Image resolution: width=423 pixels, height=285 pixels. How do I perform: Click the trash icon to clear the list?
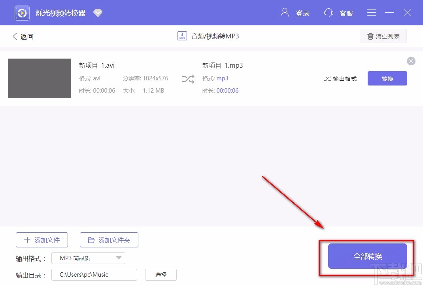(x=370, y=36)
